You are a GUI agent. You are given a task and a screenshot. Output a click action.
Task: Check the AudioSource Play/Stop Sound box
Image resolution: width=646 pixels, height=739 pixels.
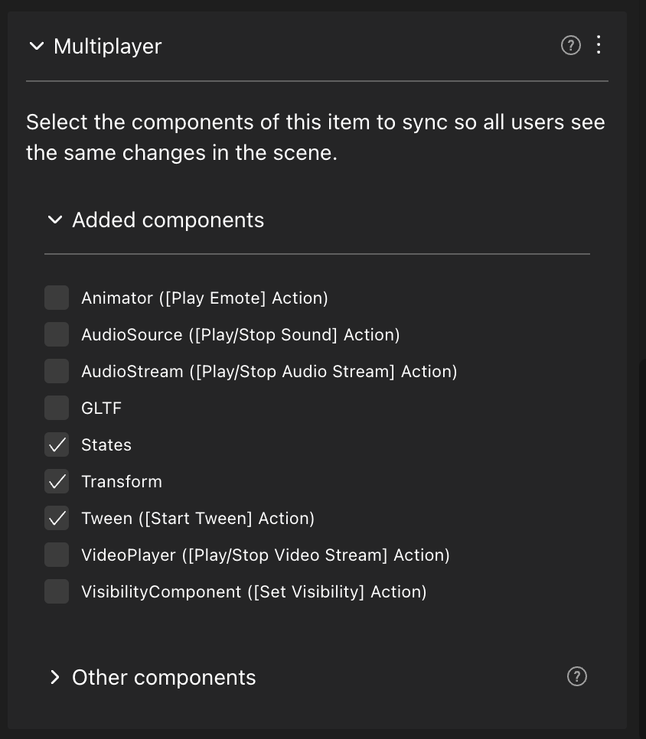pyautogui.click(x=57, y=334)
